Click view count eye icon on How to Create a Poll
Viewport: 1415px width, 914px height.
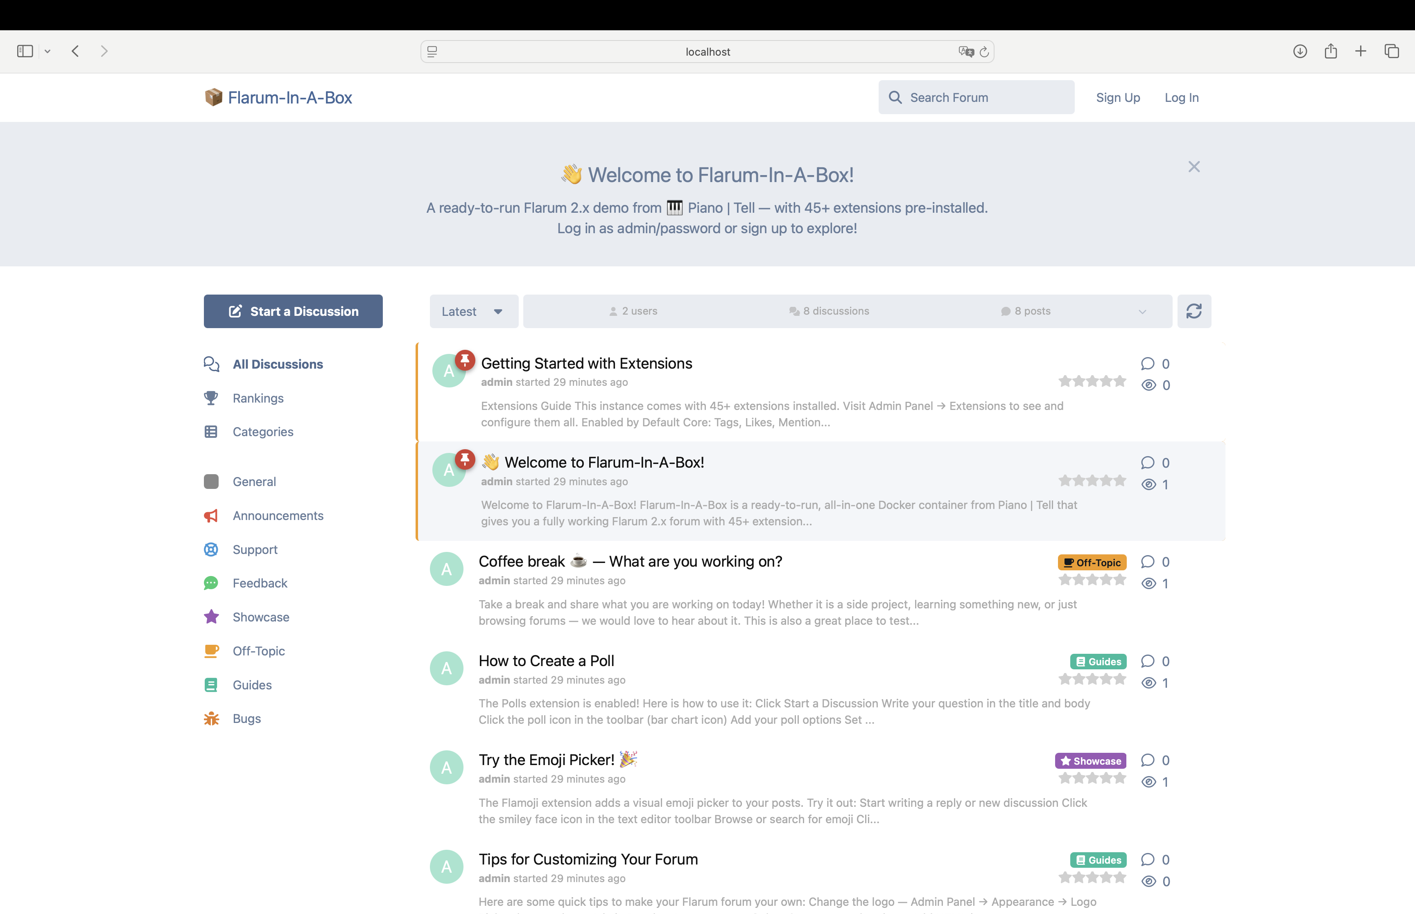(x=1148, y=682)
